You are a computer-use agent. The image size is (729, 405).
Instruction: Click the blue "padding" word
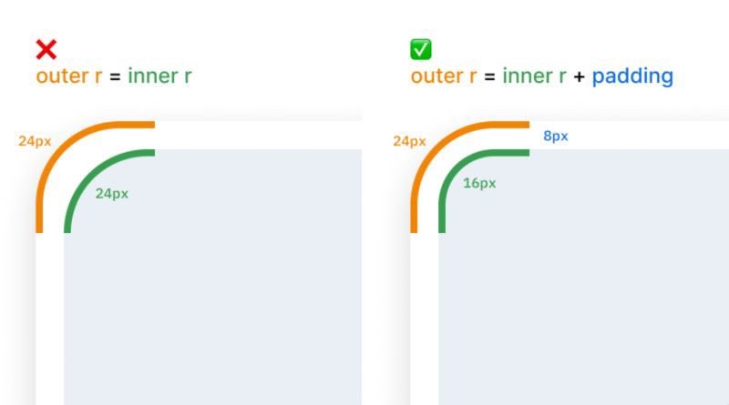pos(632,76)
